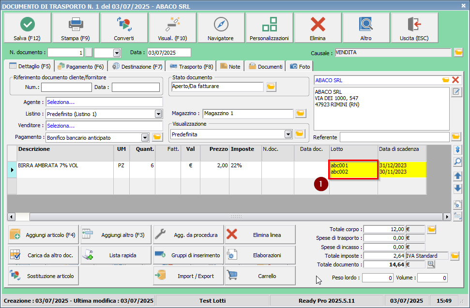Screen dimensions: 470x308
Task: Click the Data field showing 03/07/2025
Action: 169,53
